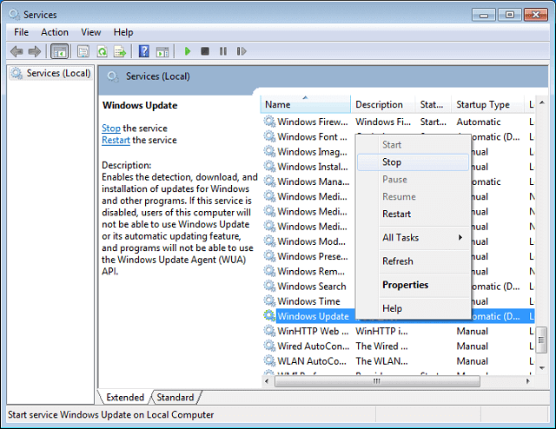Click the Export List toolbar icon

pos(119,51)
